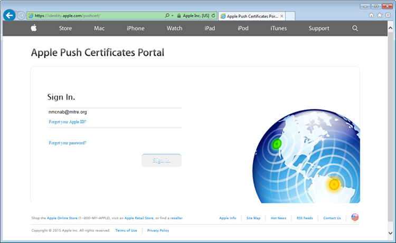Open the iPod menu item
This screenshot has height=243, width=396.
pyautogui.click(x=243, y=28)
